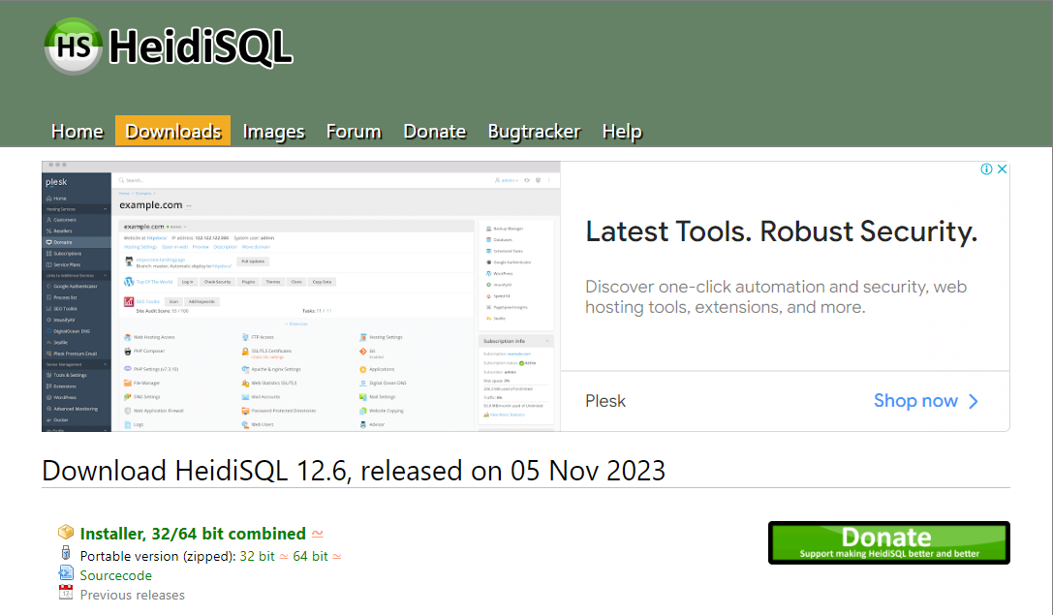This screenshot has height=615, width=1053.
Task: Download the 64 bit portable version
Action: pyautogui.click(x=310, y=557)
